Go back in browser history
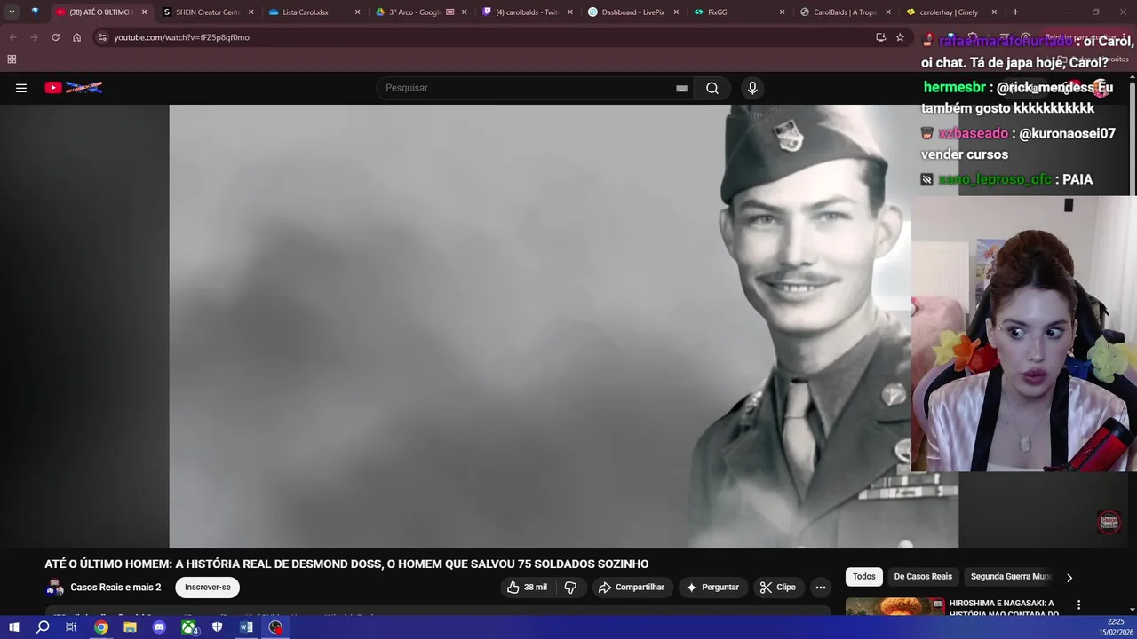1137x639 pixels. pos(12,37)
